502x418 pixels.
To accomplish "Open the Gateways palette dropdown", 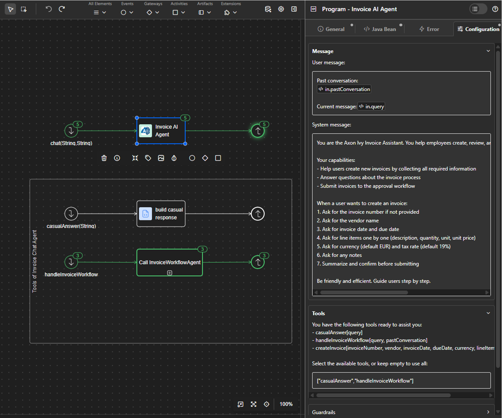I will (153, 12).
